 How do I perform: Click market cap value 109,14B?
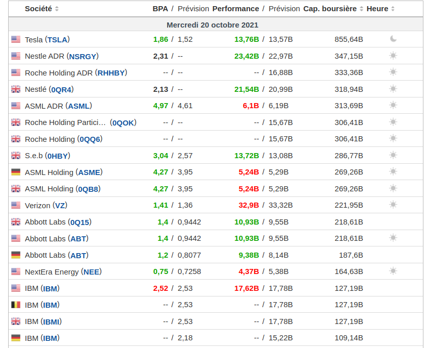pyautogui.click(x=349, y=338)
